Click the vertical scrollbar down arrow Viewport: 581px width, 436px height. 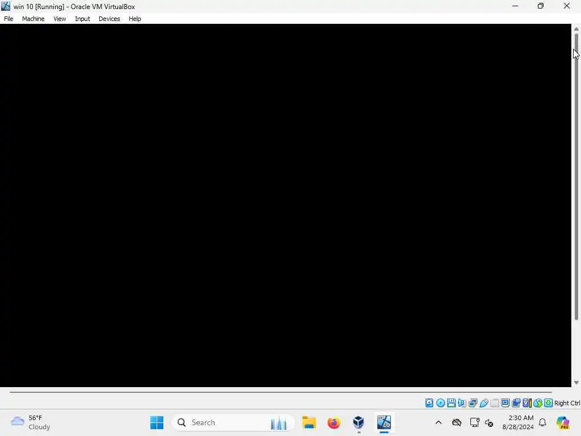click(x=576, y=382)
